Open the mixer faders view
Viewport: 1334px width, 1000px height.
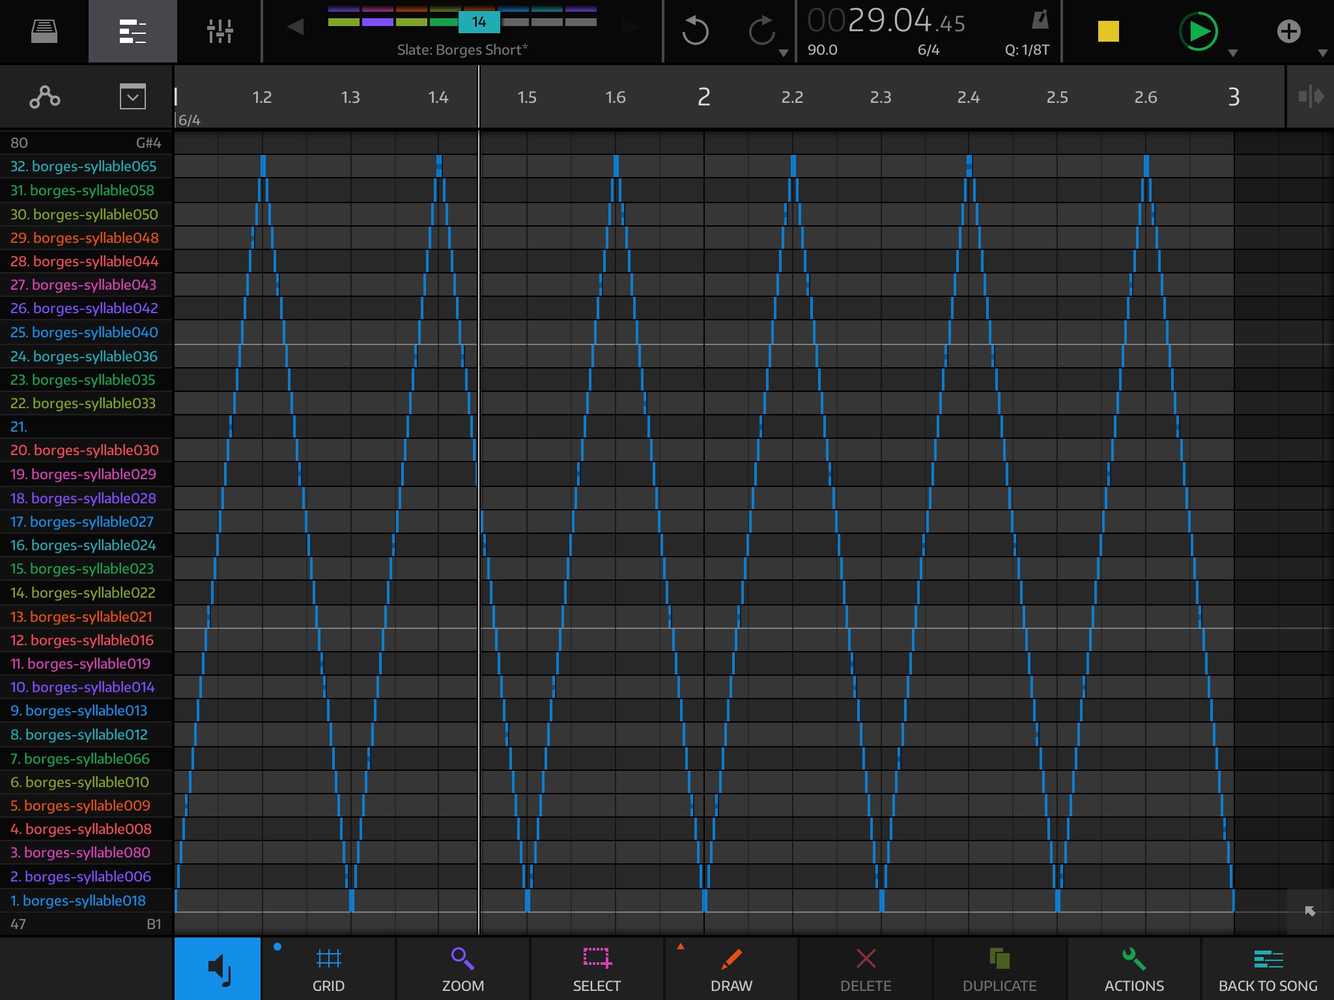point(220,31)
